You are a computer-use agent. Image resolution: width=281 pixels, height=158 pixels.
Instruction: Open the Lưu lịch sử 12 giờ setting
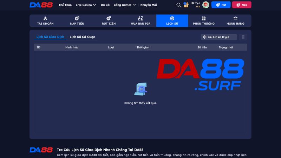point(219,37)
